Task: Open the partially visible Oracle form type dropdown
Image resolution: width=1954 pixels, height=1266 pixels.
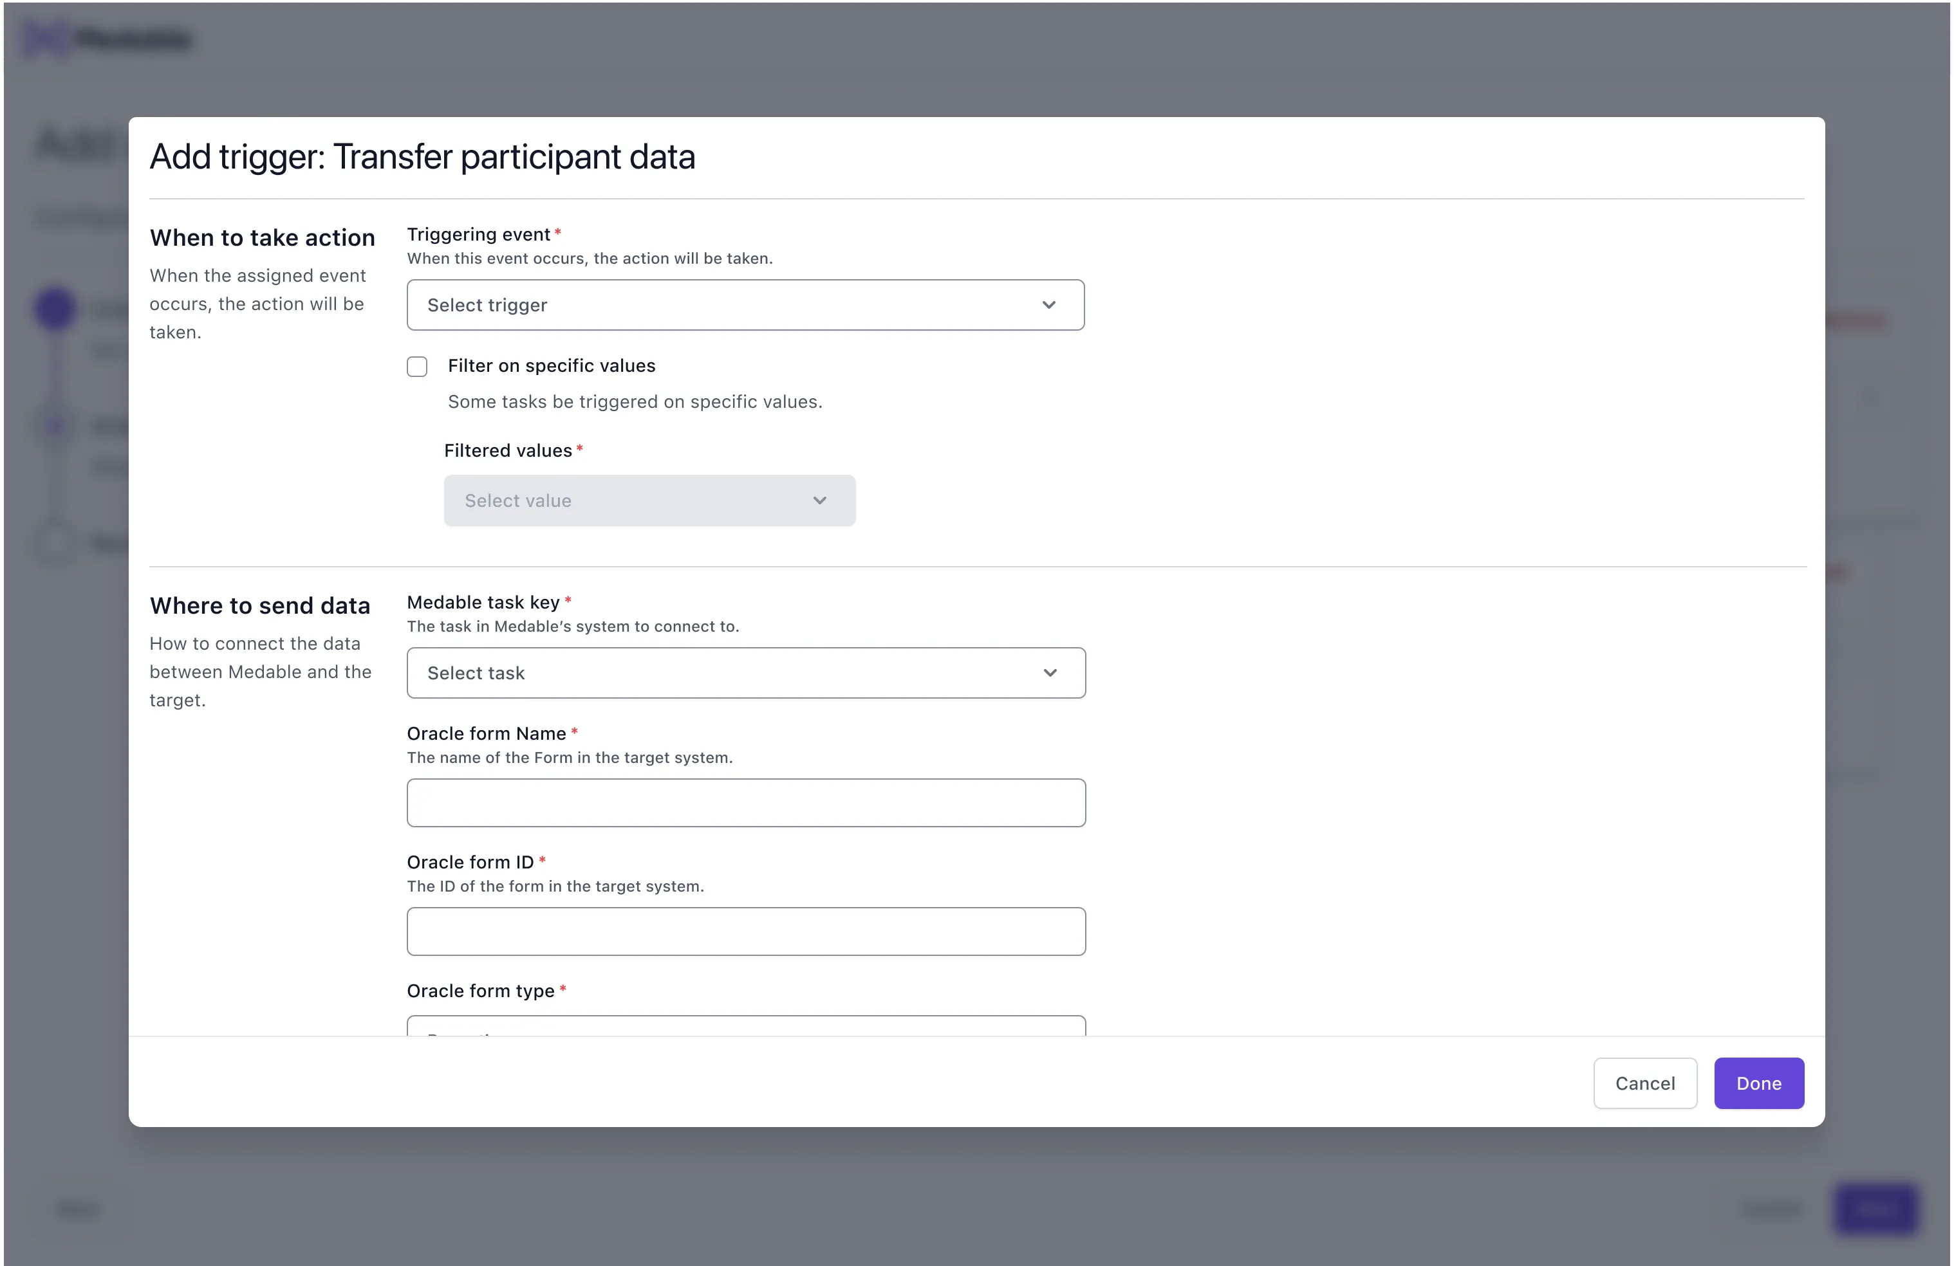Action: coord(747,1025)
